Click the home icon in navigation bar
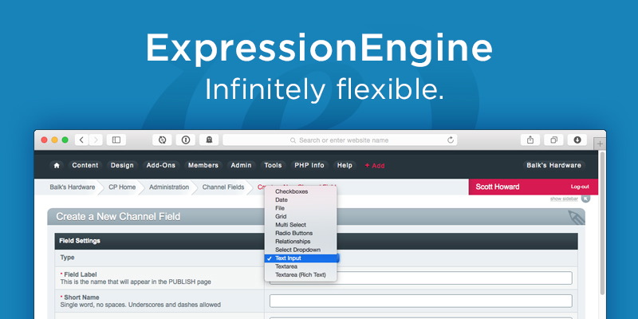This screenshot has width=638, height=319. coord(56,166)
